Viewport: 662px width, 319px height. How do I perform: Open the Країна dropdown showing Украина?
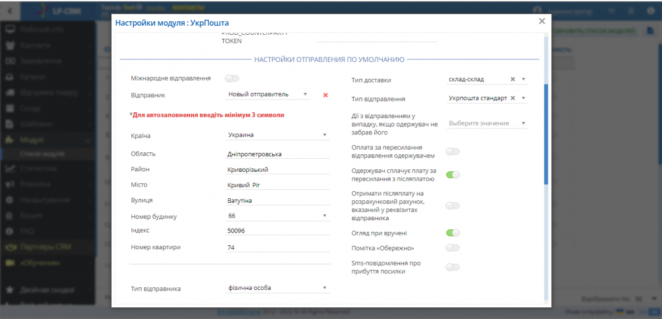277,135
